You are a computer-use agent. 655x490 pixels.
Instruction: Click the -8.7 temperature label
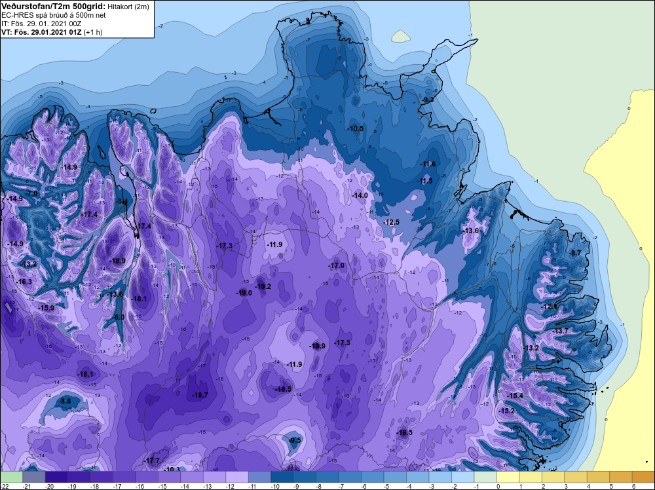[575, 253]
